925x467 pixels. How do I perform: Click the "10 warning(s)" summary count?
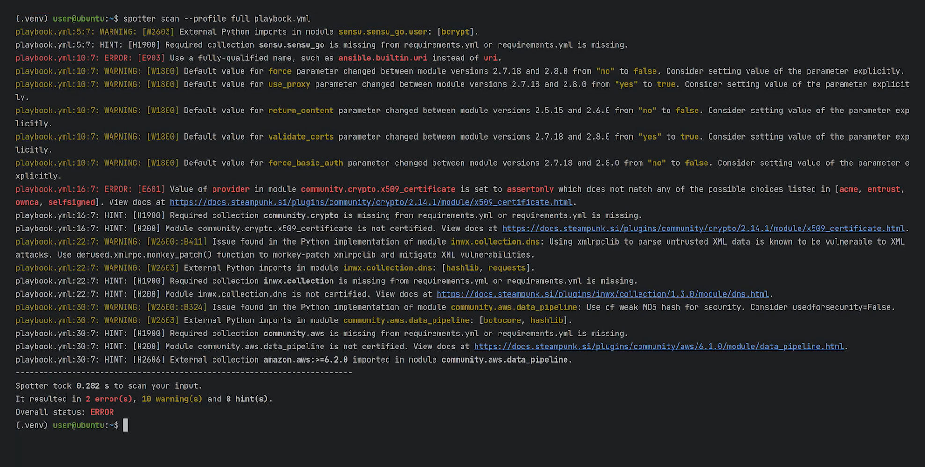(172, 399)
